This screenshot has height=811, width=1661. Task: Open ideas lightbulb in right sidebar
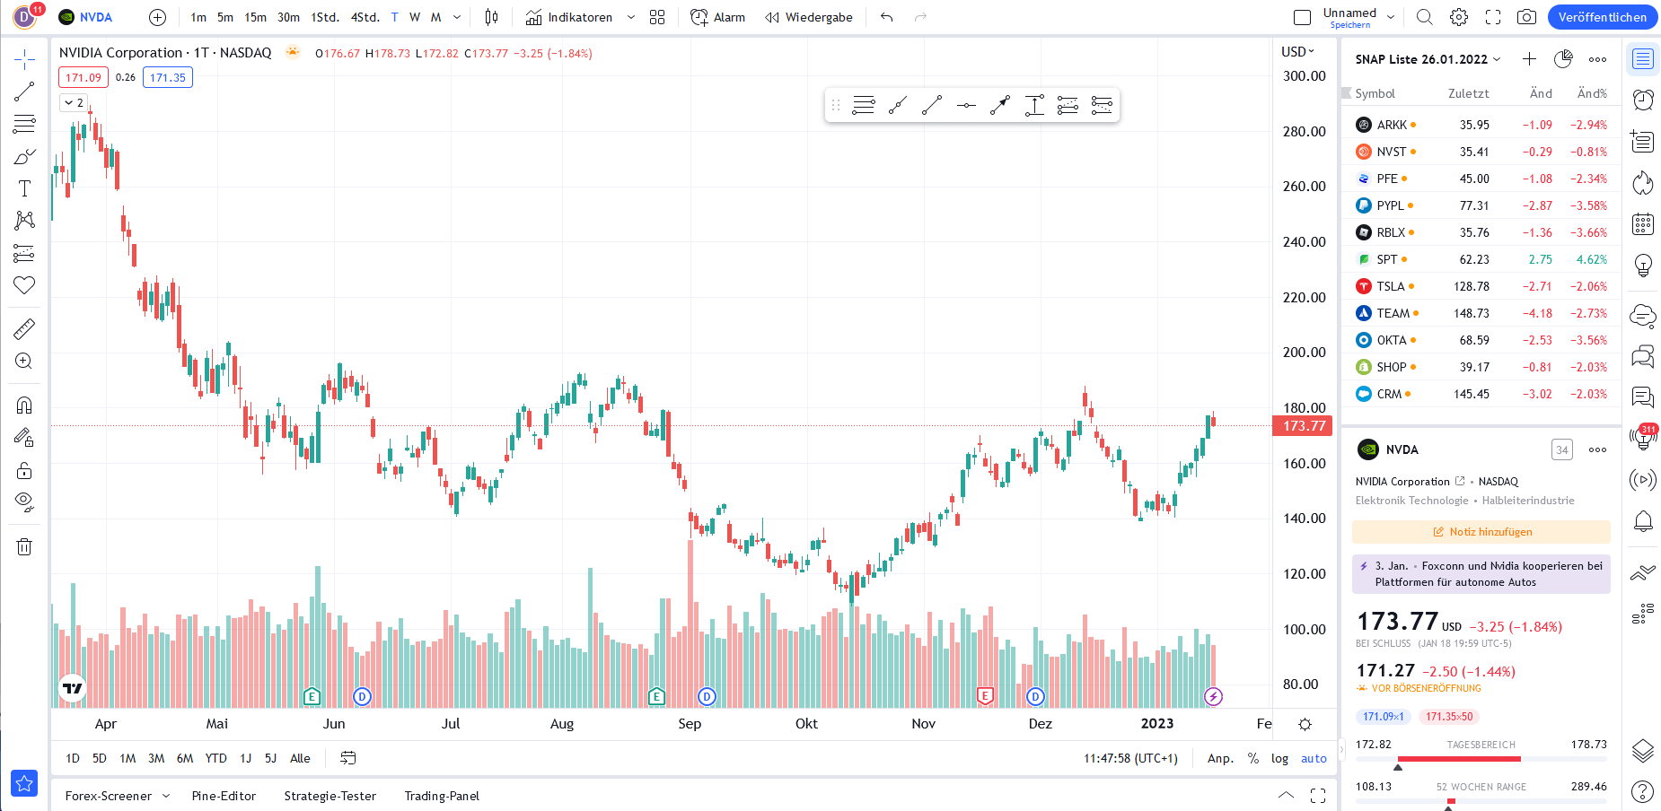point(1643,266)
